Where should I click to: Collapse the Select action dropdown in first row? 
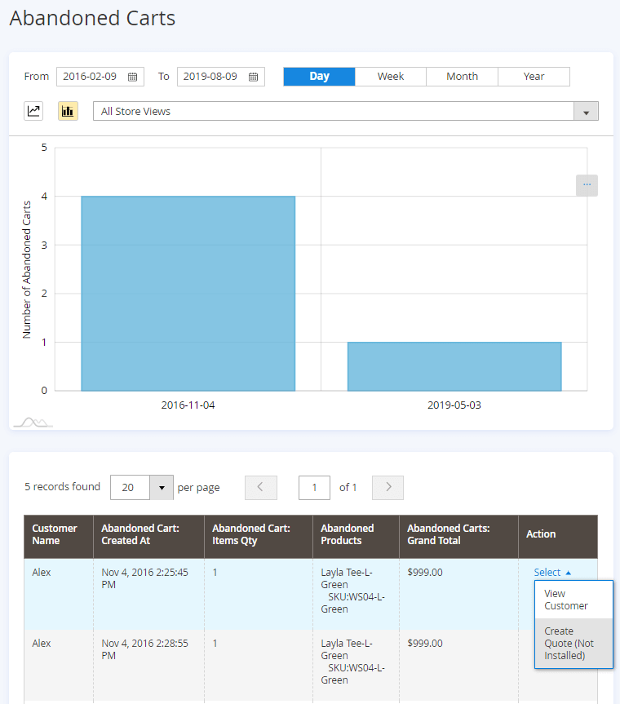(x=552, y=573)
